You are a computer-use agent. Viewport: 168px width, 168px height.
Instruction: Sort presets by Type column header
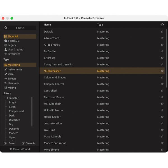pyautogui.click(x=100, y=25)
